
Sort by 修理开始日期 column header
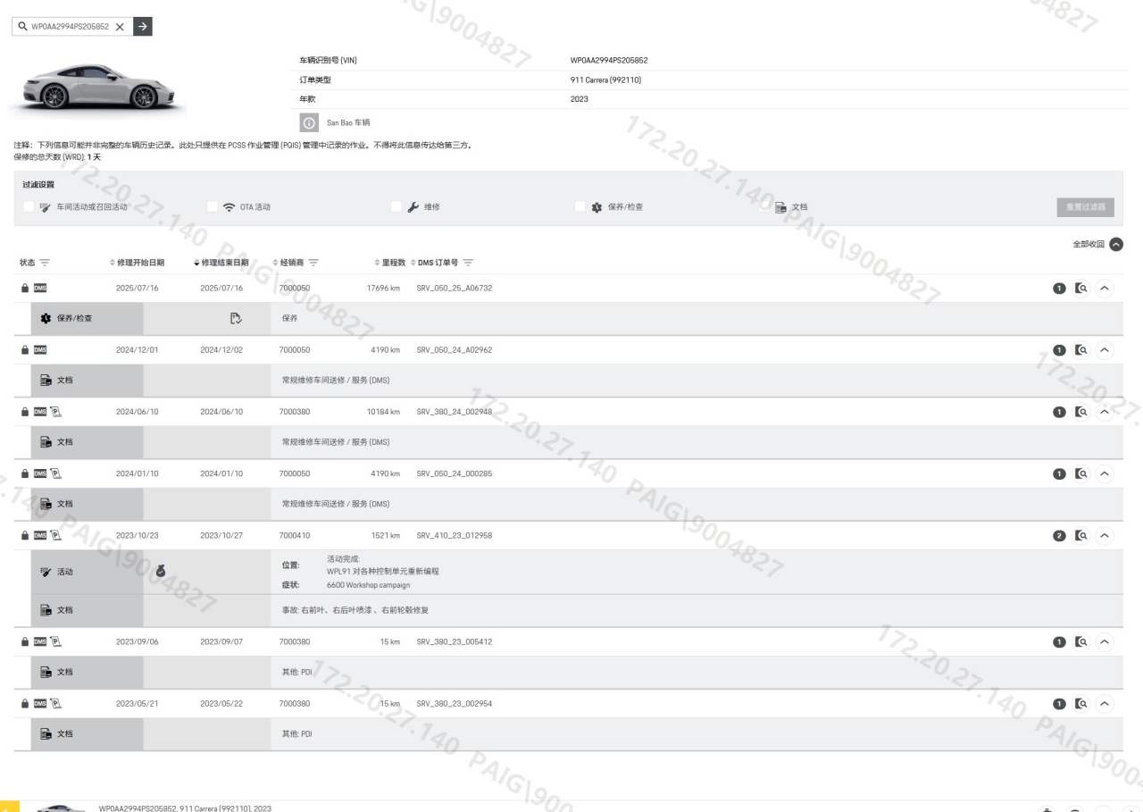click(139, 263)
